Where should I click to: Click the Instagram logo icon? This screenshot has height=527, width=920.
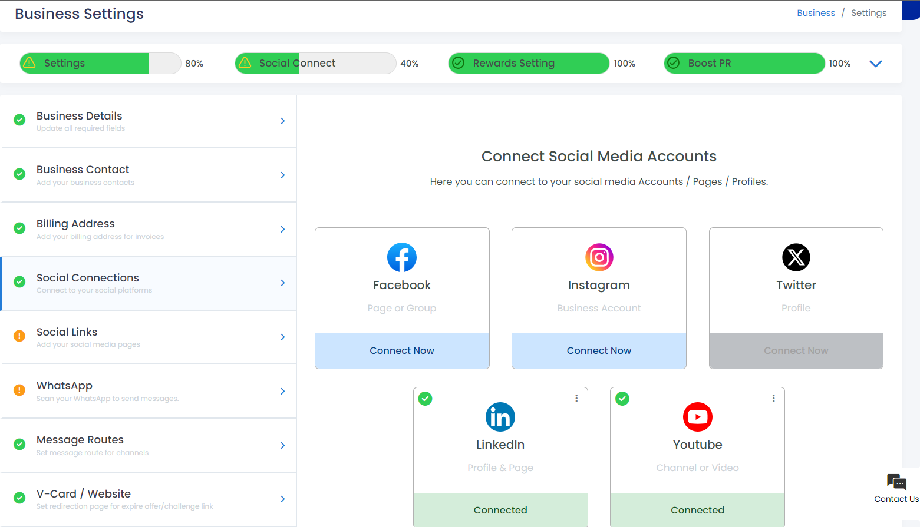pyautogui.click(x=599, y=257)
